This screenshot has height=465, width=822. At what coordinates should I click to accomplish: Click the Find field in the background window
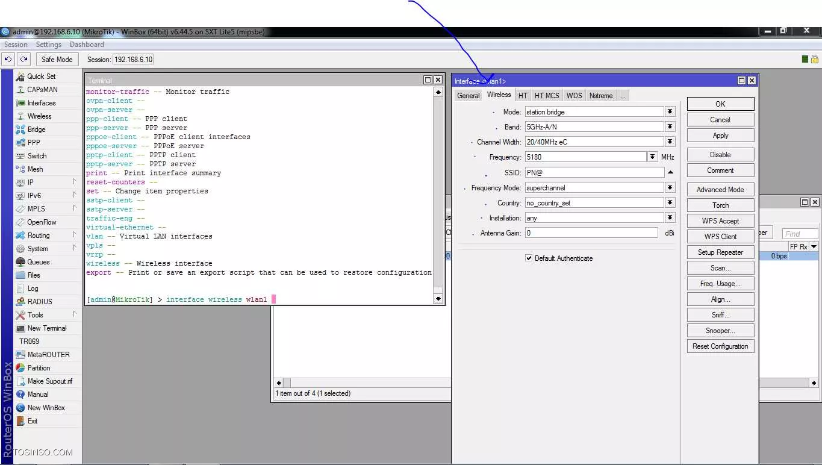[x=800, y=234]
